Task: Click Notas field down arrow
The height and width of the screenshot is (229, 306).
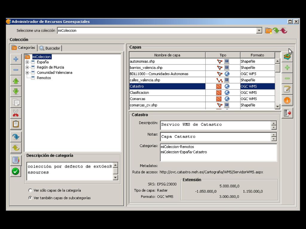Action: pyautogui.click(x=274, y=139)
